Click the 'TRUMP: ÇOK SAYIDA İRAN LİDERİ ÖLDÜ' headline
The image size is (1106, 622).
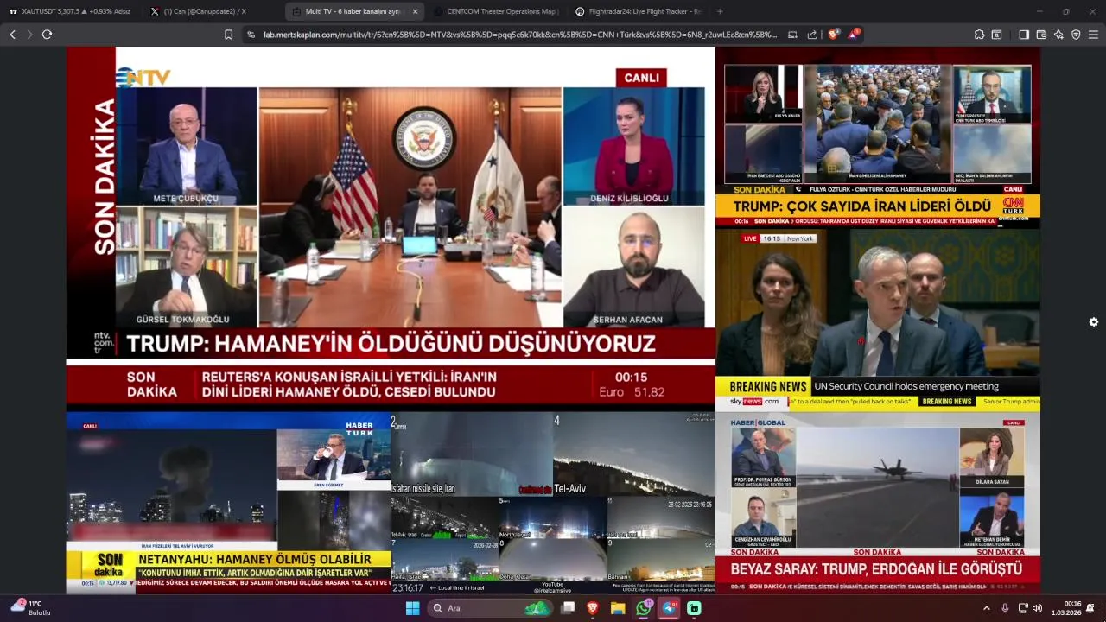tap(861, 206)
